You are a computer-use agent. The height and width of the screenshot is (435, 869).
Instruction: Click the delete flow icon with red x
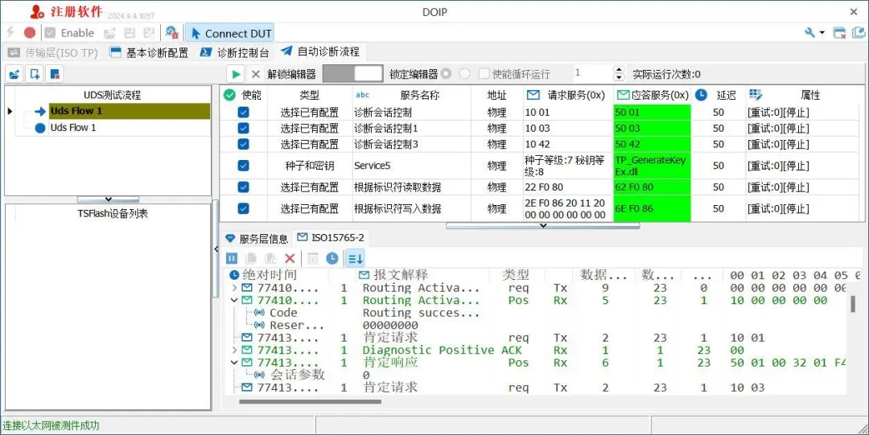(x=55, y=74)
